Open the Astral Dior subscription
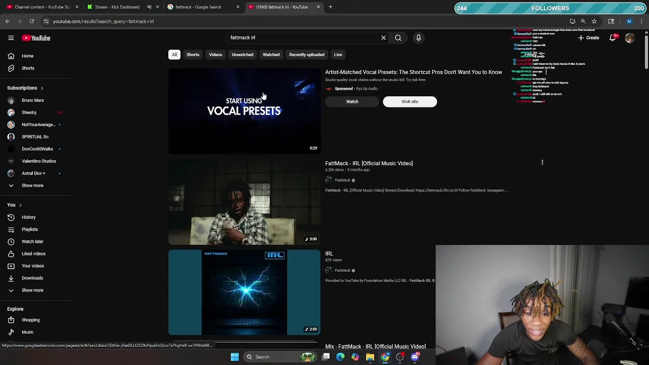The image size is (649, 365). coord(34,173)
